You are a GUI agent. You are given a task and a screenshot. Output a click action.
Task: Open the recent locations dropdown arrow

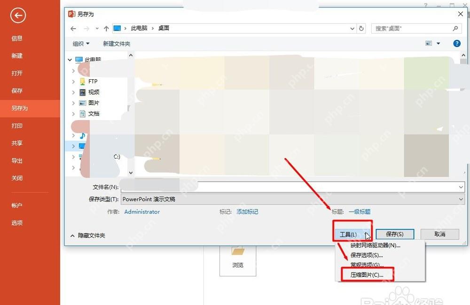pyautogui.click(x=97, y=29)
